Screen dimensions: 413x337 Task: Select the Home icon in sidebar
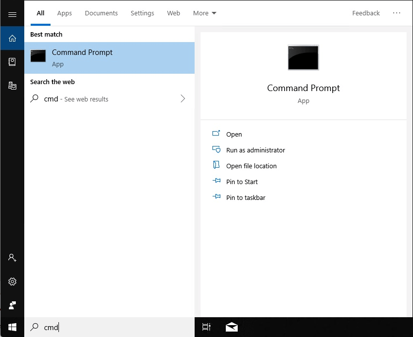(x=12, y=38)
